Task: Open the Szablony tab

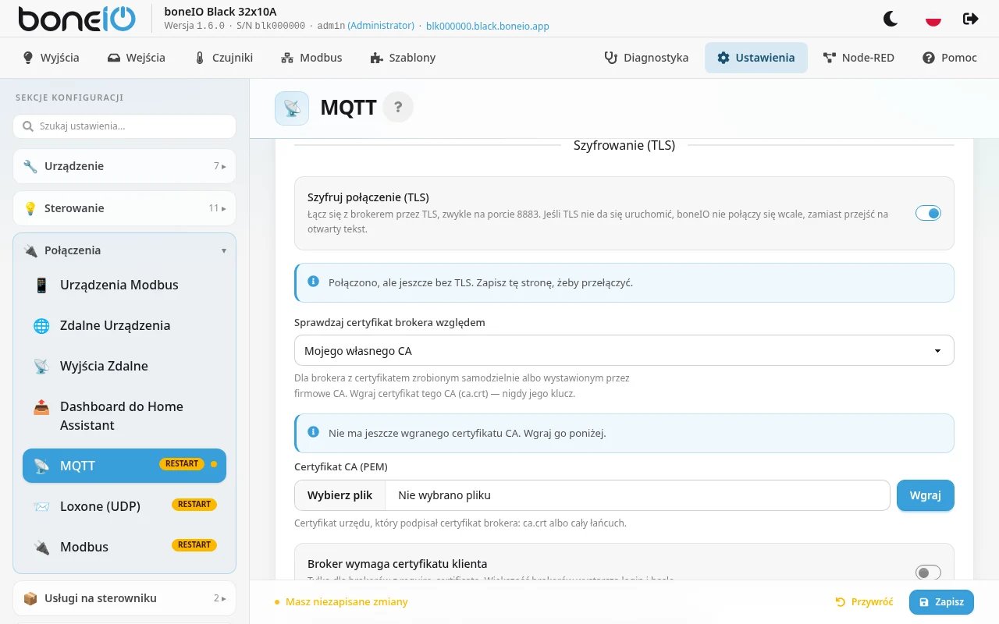Action: [x=403, y=58]
